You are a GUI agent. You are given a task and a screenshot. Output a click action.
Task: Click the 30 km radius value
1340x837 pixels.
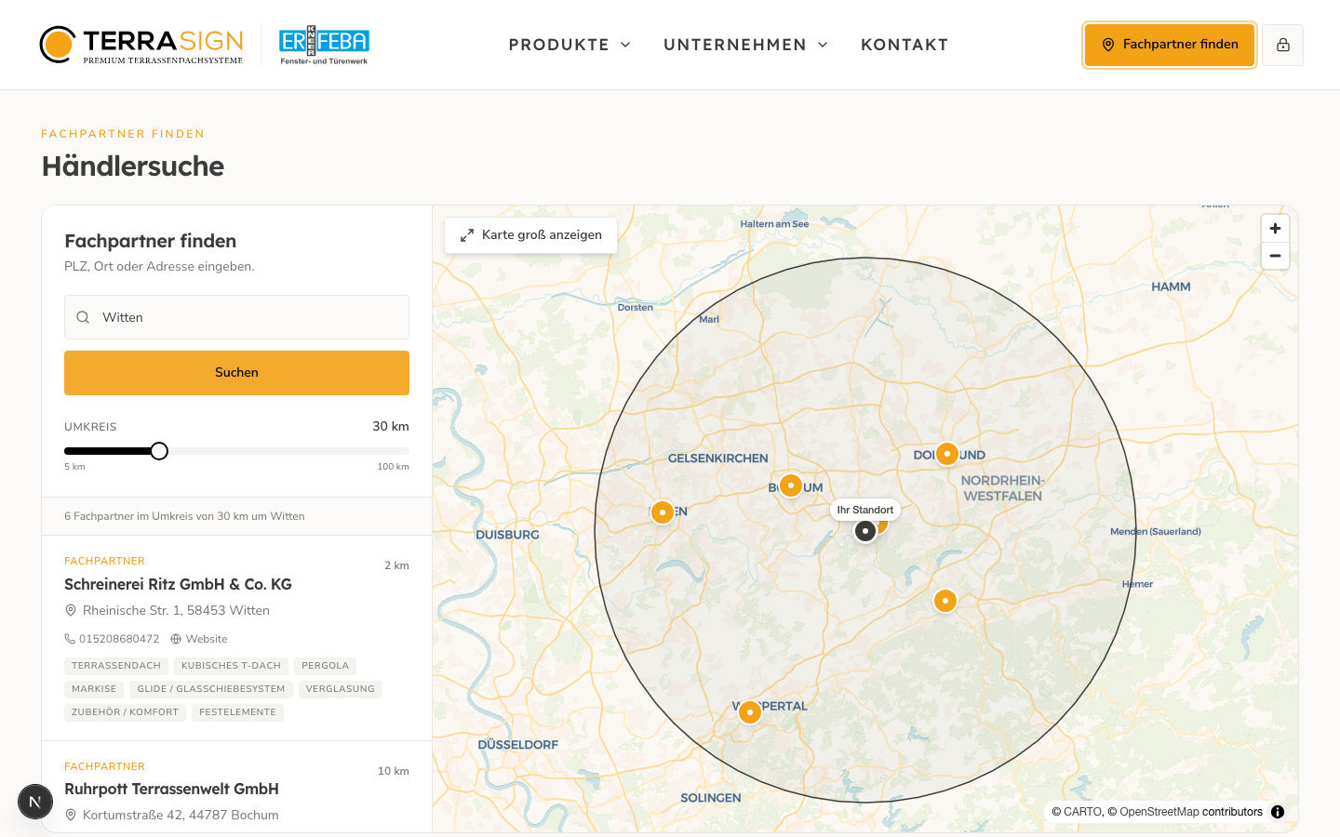coord(391,426)
